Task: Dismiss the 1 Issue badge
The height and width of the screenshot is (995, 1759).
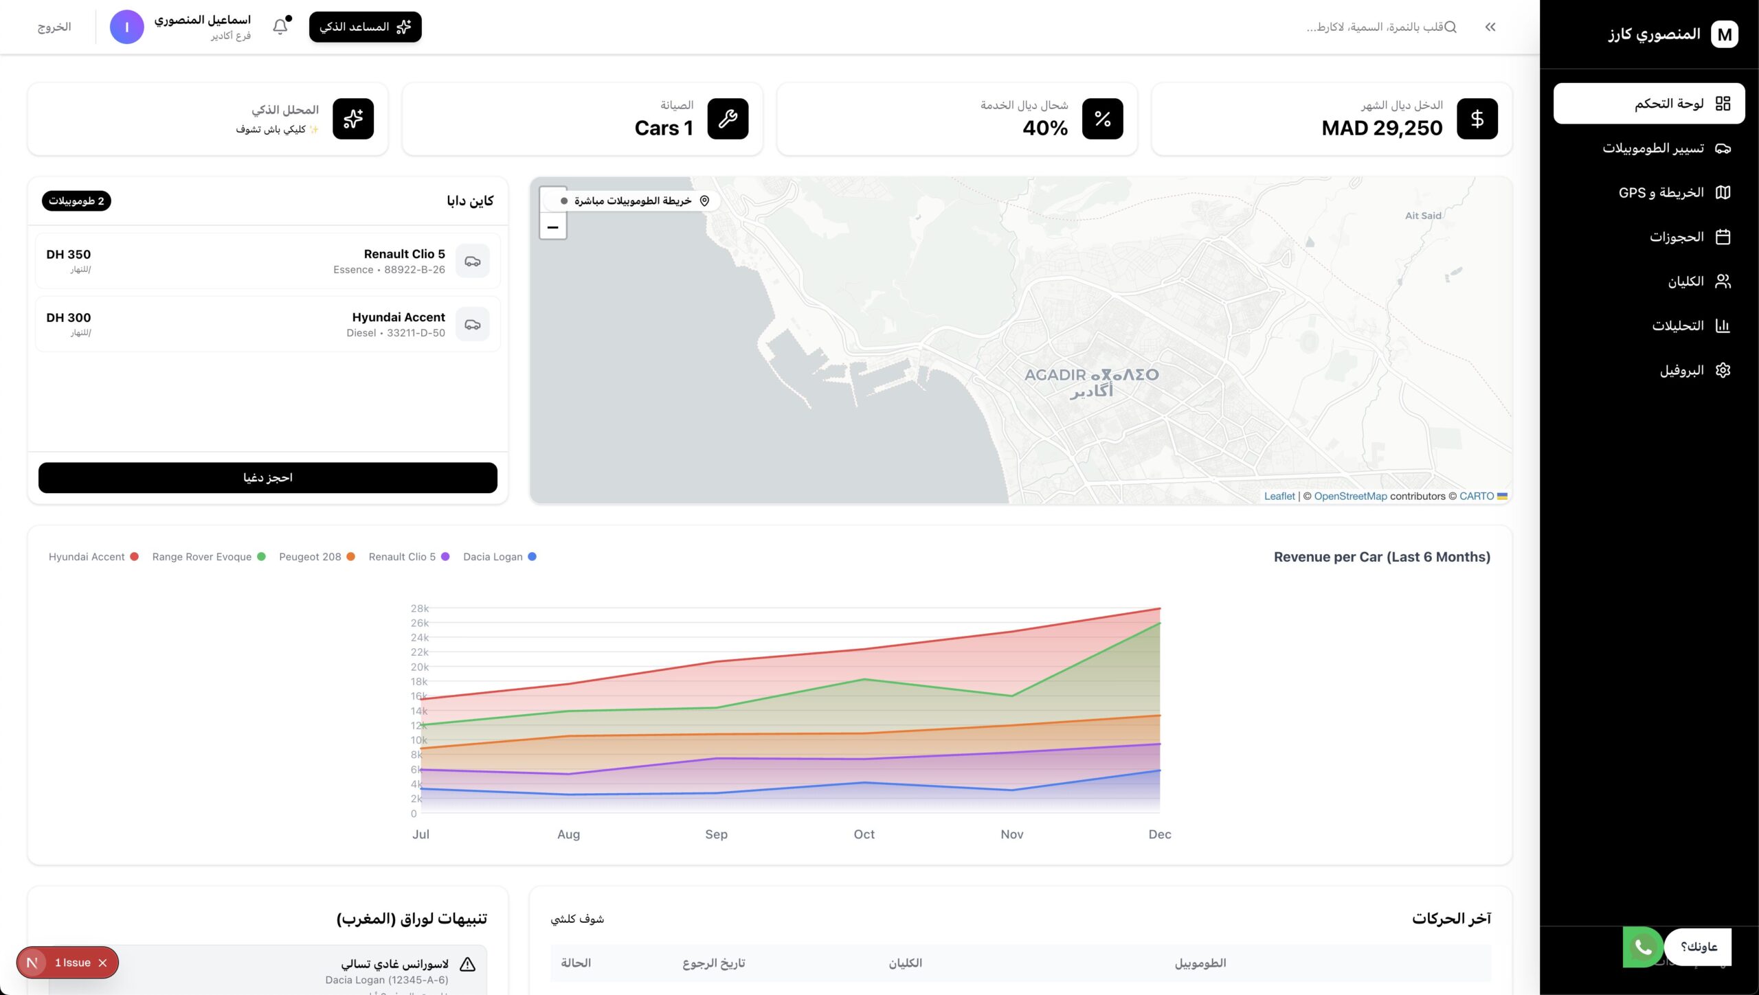Action: click(103, 963)
